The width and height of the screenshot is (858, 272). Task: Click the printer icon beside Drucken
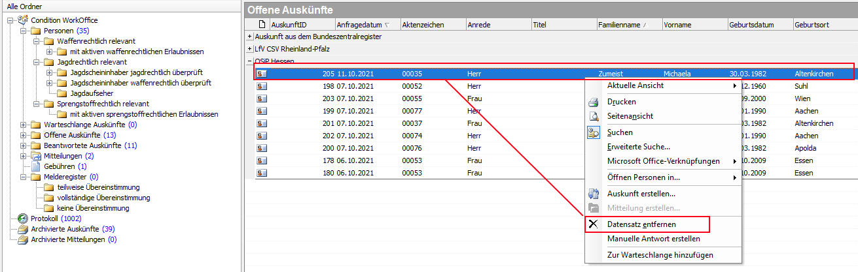point(594,102)
